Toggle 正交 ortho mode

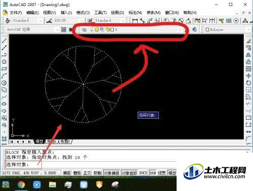click(x=87, y=173)
